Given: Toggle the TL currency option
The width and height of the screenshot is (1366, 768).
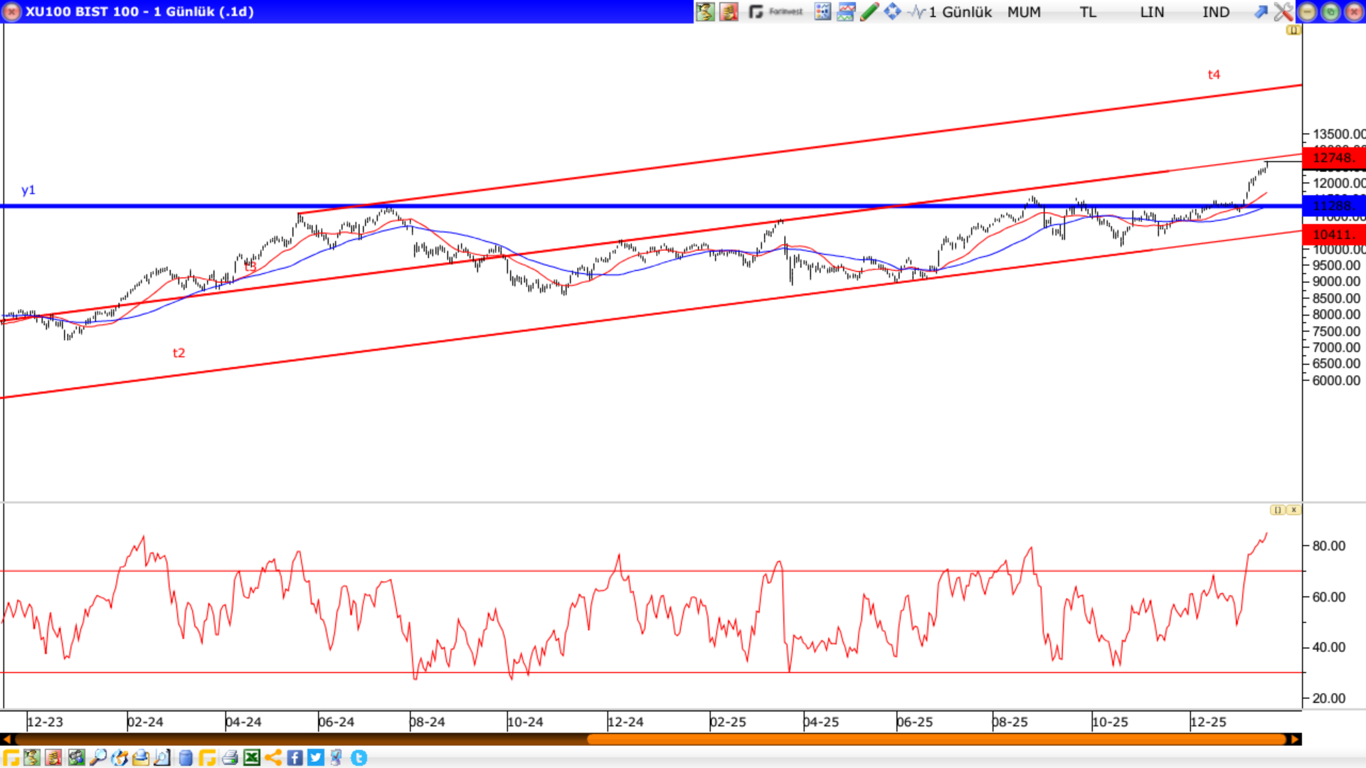Looking at the screenshot, I should (1088, 11).
